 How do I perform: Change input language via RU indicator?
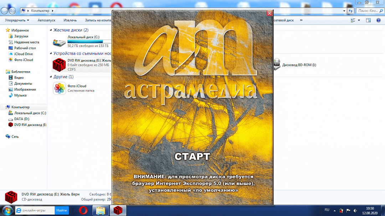click(x=327, y=210)
